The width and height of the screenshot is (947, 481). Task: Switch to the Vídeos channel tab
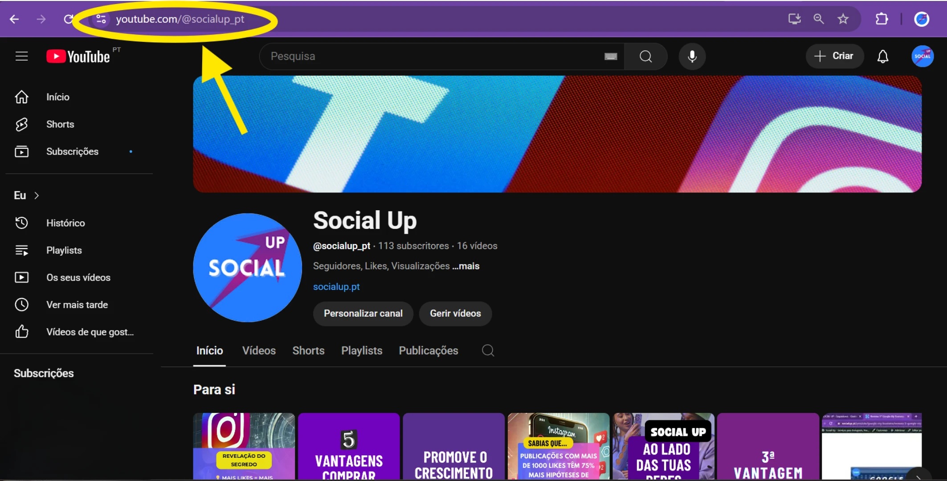click(x=259, y=351)
